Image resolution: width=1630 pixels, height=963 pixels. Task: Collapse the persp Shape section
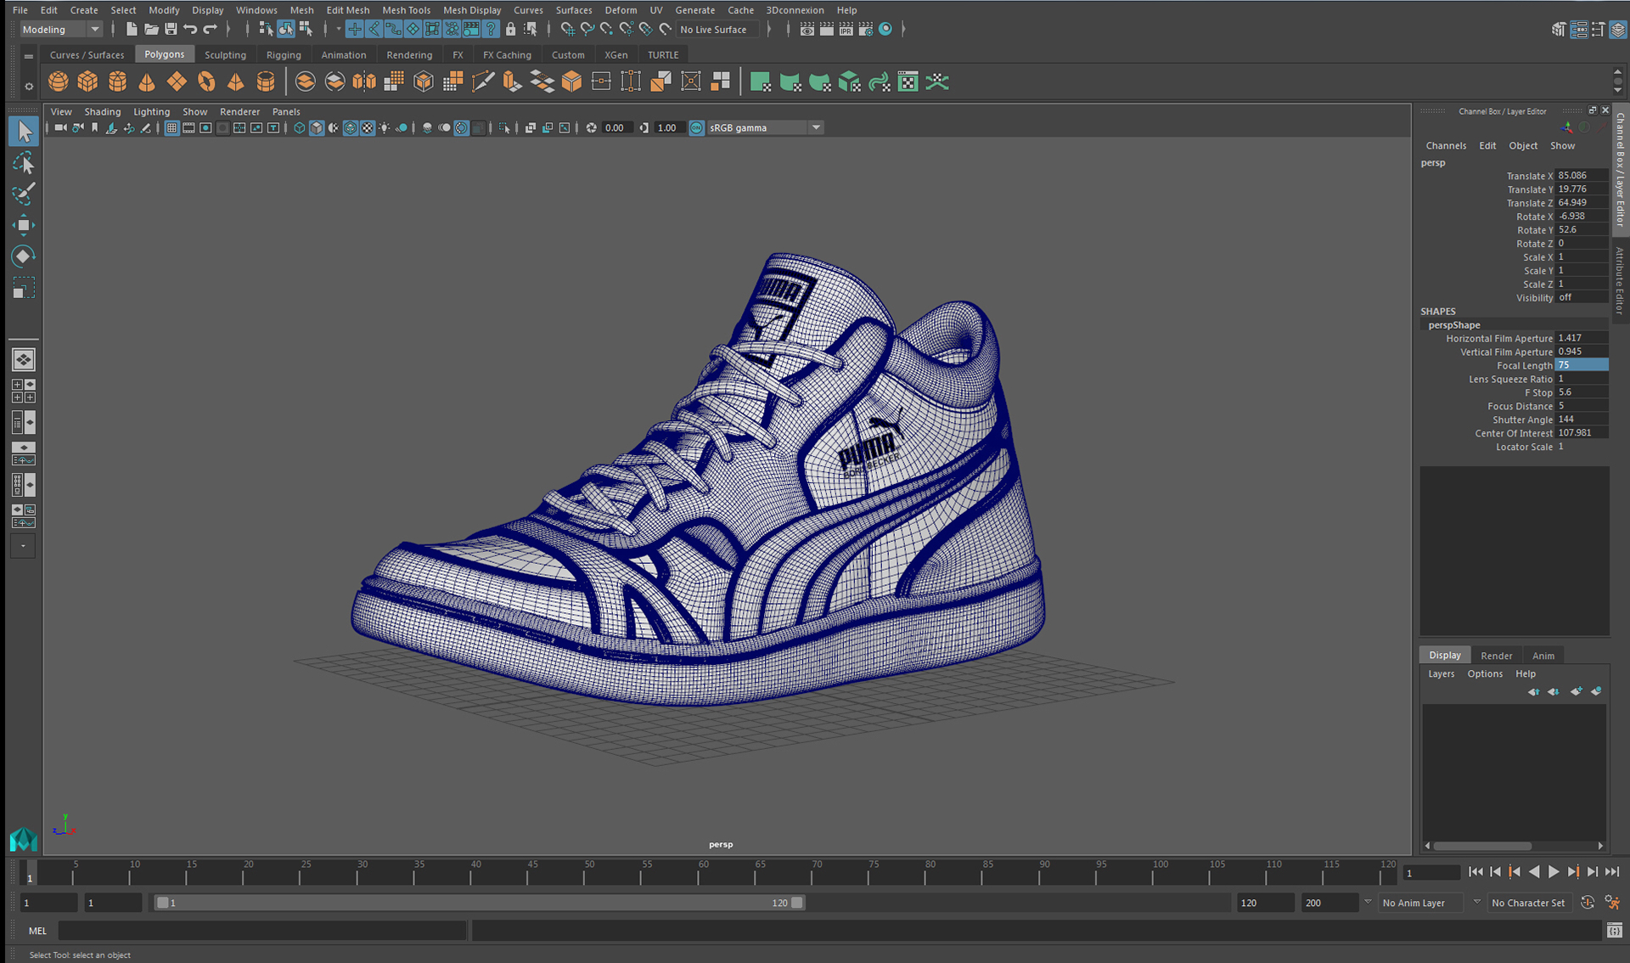pos(1453,324)
